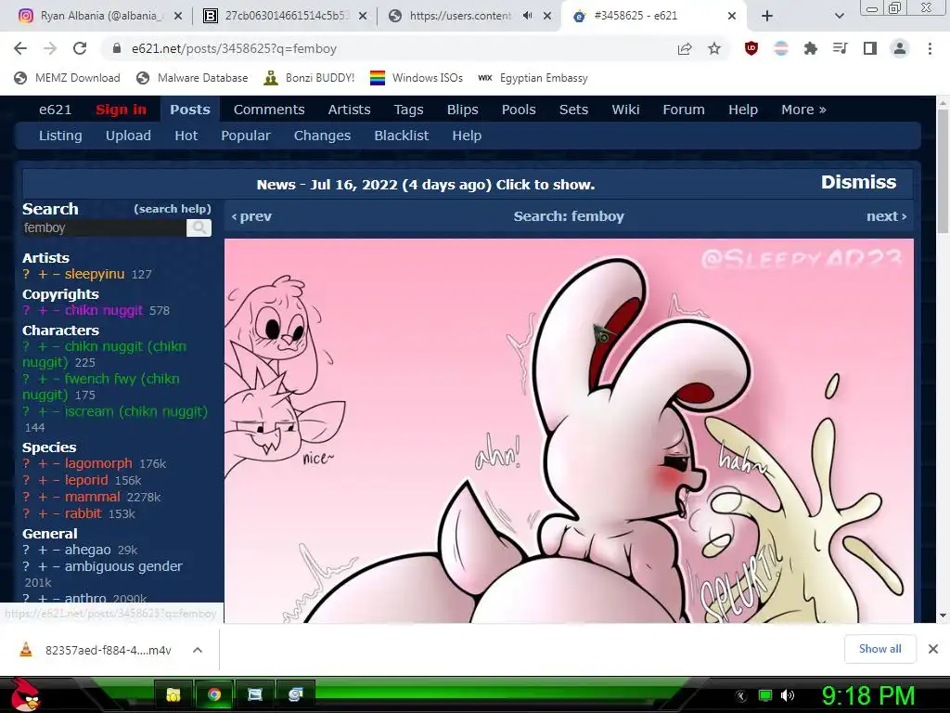Open the volume speaker tray icon
This screenshot has height=713, width=950.
click(x=787, y=695)
